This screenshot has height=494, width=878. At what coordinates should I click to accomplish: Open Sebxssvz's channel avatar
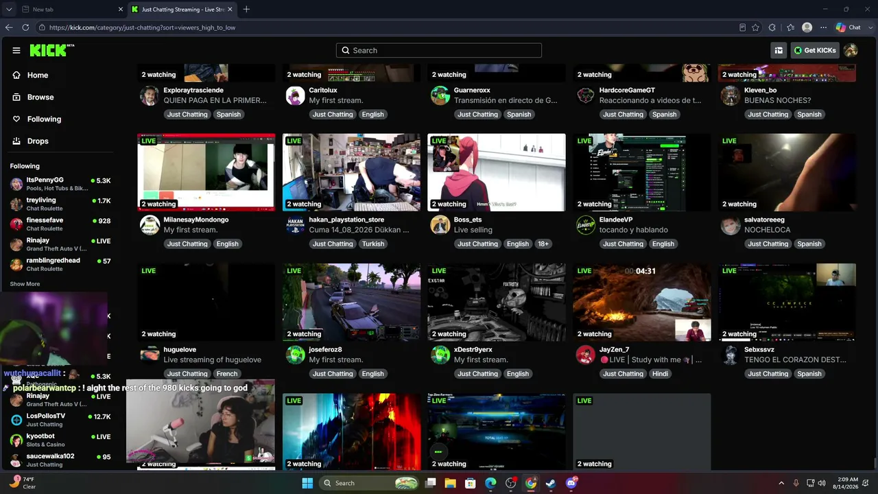[731, 355]
